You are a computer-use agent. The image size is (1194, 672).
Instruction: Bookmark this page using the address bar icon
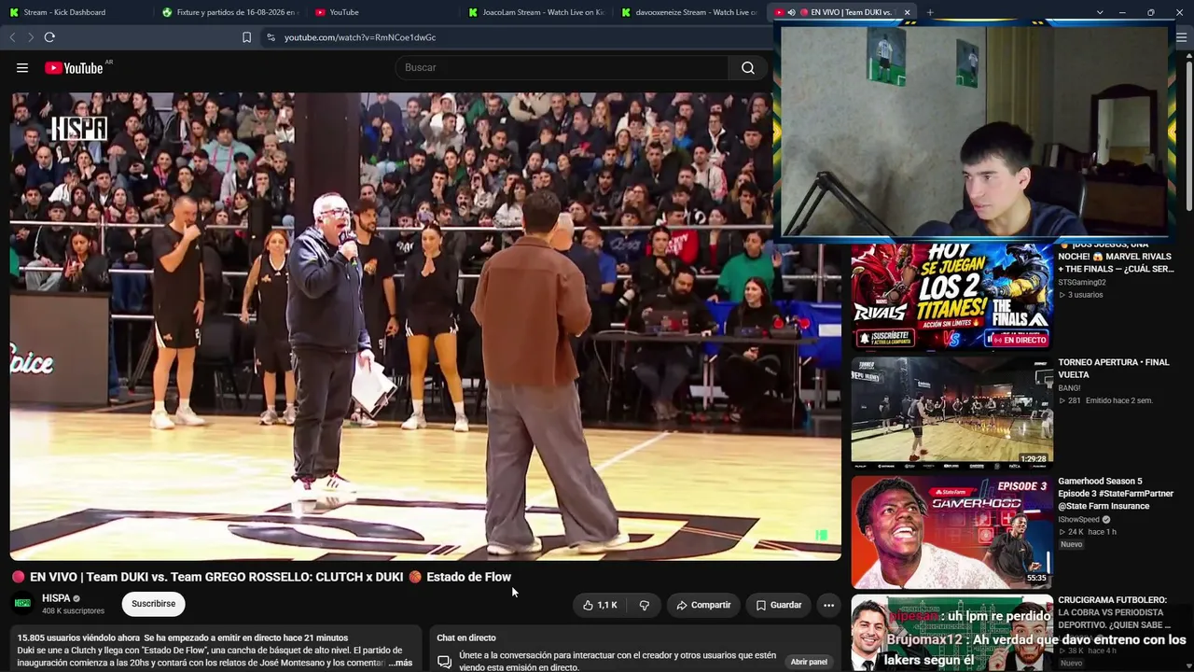(x=246, y=37)
